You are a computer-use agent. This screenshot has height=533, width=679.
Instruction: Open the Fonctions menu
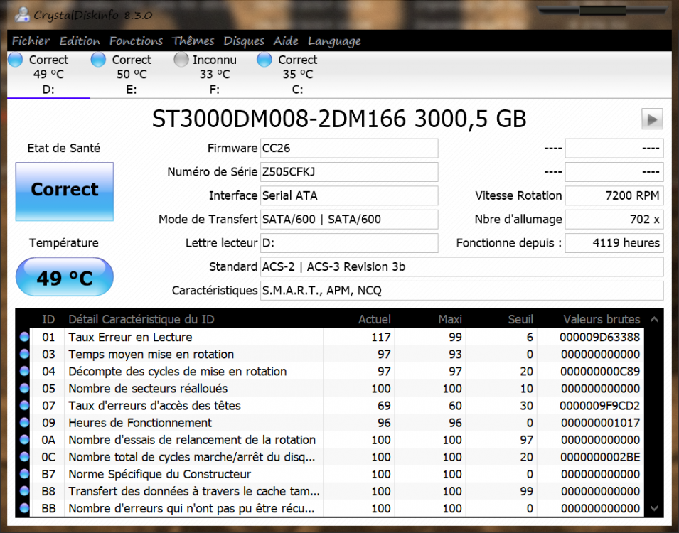click(x=136, y=41)
